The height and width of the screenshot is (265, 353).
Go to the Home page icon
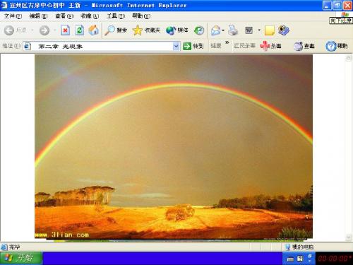coord(94,30)
